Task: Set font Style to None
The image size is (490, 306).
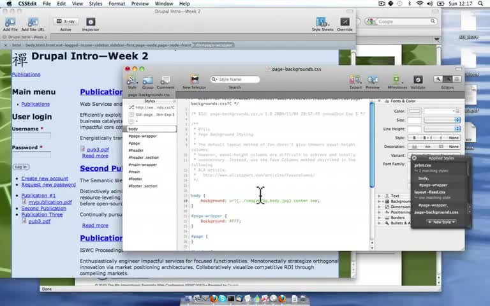Action: point(454,138)
